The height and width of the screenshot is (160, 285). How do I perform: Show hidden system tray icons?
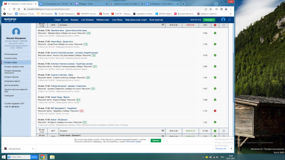coord(202,157)
